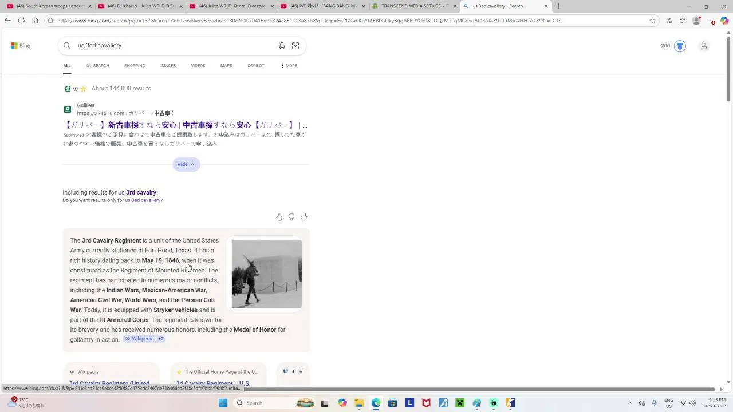Open the IMAGES results tab
The height and width of the screenshot is (412, 733).
click(x=168, y=66)
